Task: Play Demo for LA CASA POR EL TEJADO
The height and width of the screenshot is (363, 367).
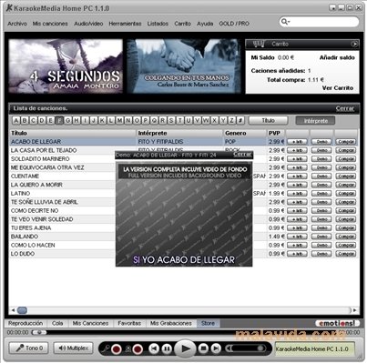Action: [x=321, y=150]
